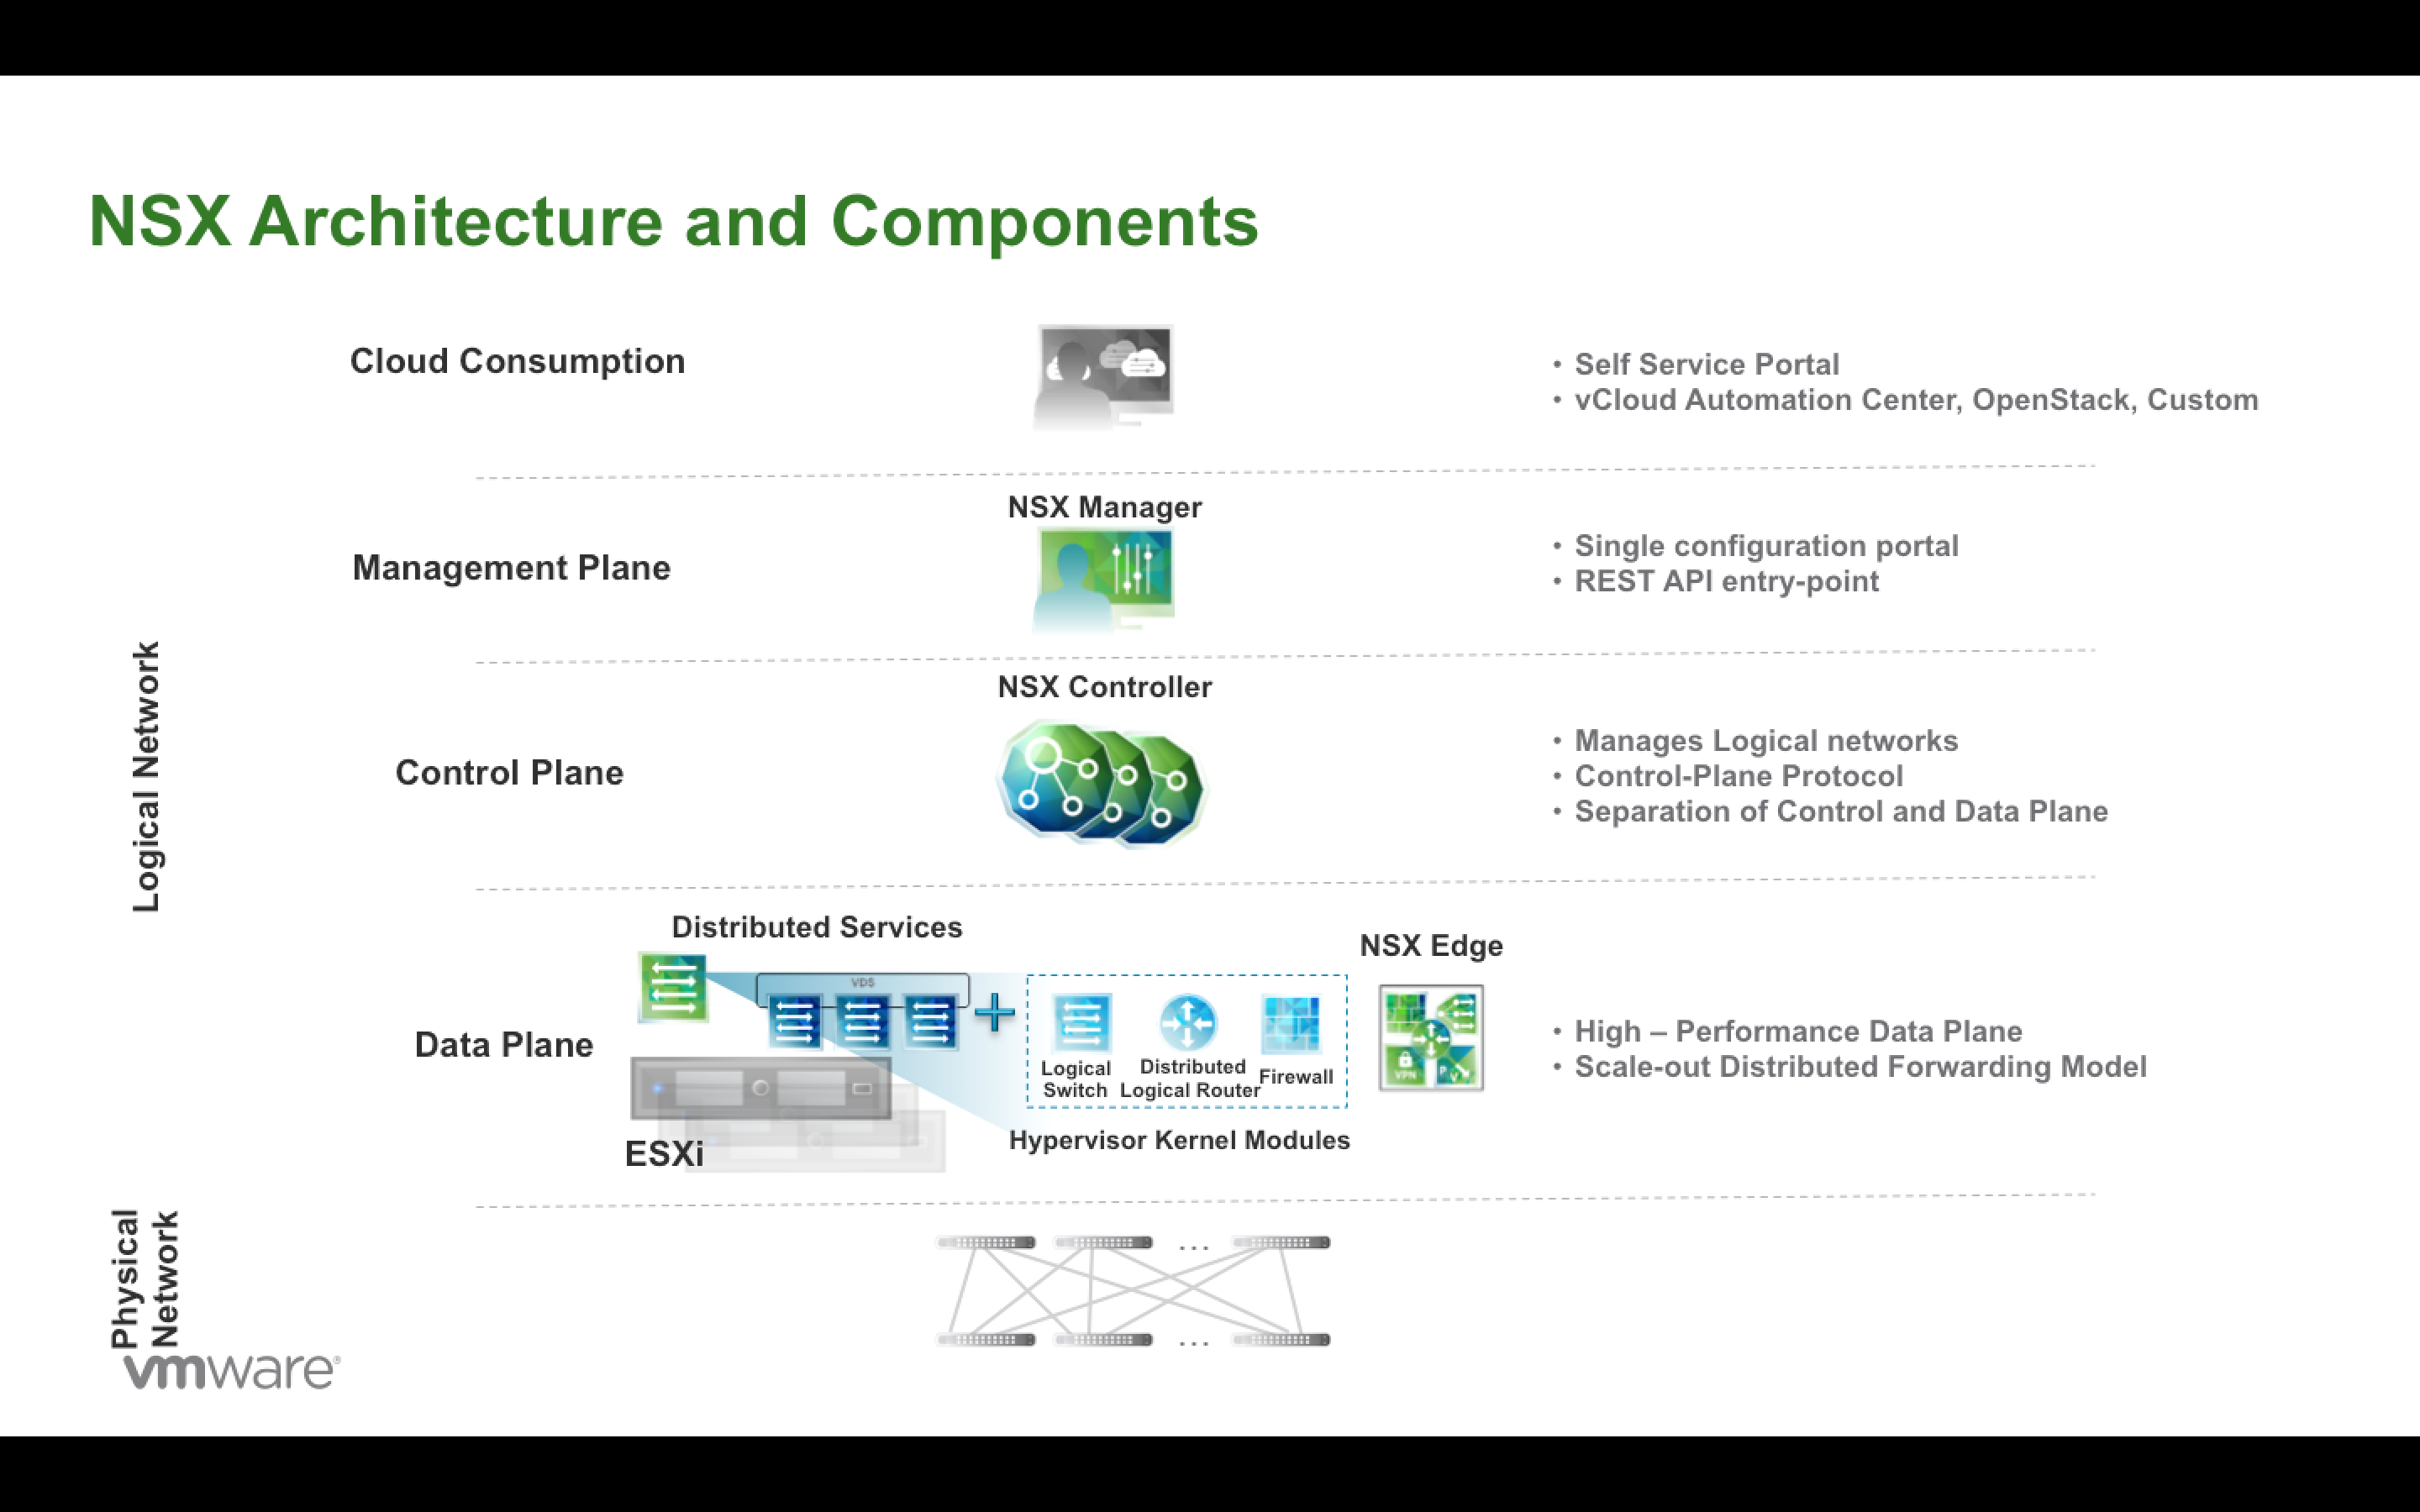This screenshot has height=1512, width=2420.
Task: Click the blue plus sign icon
Action: (994, 1013)
